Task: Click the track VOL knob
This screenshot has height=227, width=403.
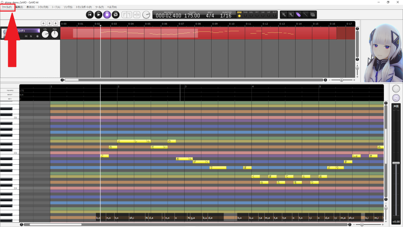Action: click(x=45, y=34)
